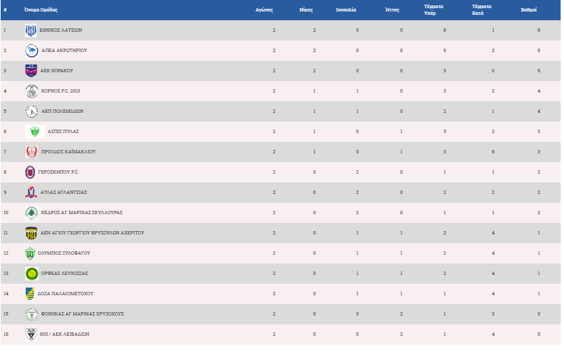Sort by the Όνομα Ομάδας column header

[x=41, y=9]
